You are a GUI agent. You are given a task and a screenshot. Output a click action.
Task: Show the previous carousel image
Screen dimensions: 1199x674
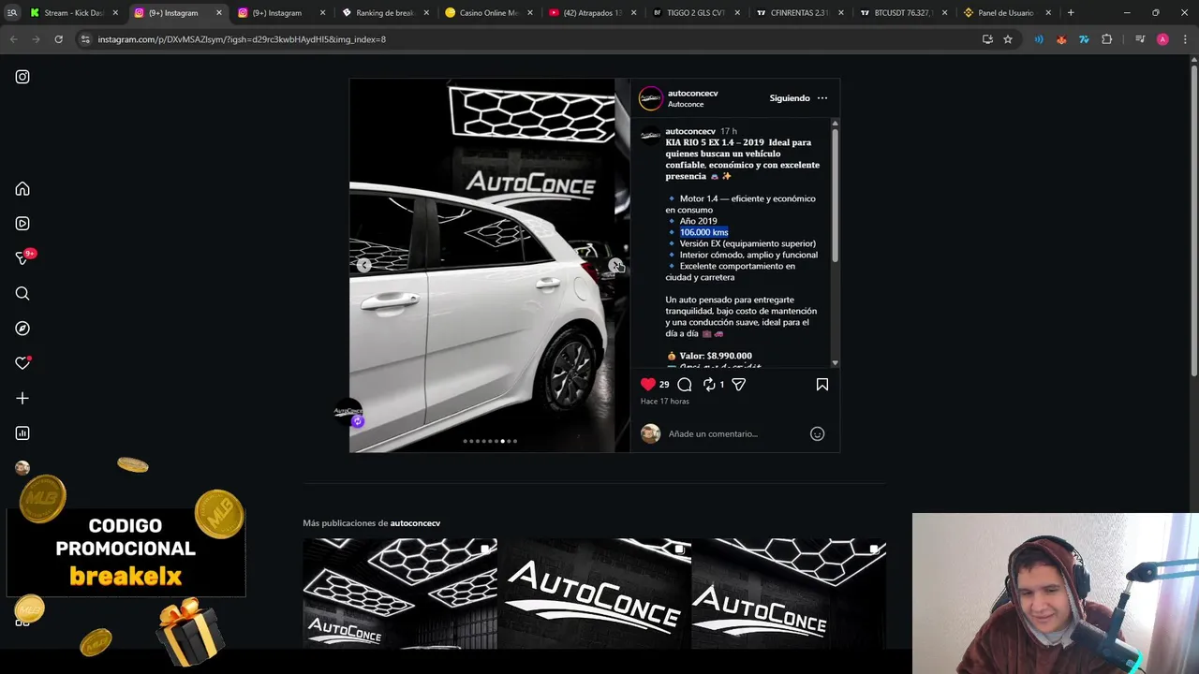coord(364,266)
